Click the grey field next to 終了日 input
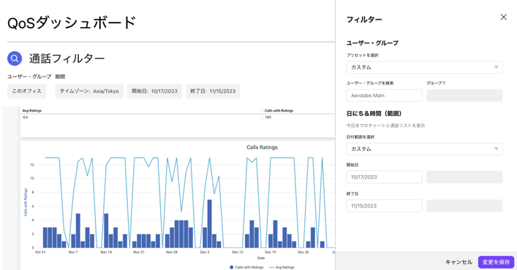Screen dimensions: 517x270 click(464, 206)
